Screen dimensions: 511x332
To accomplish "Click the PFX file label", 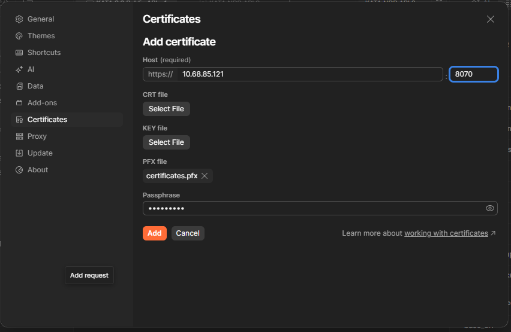I will [155, 162].
